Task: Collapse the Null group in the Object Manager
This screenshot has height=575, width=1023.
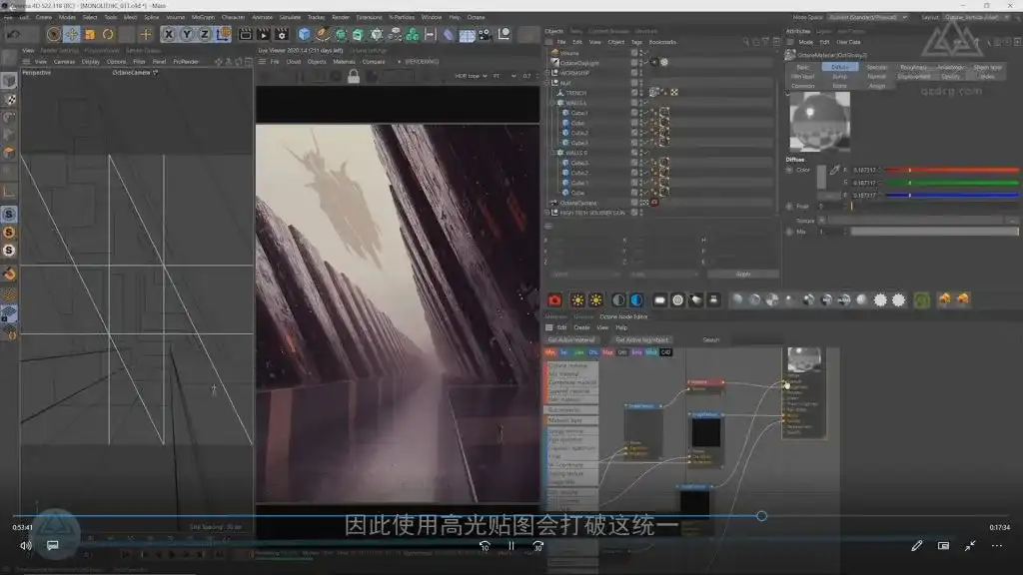Action: point(549,84)
